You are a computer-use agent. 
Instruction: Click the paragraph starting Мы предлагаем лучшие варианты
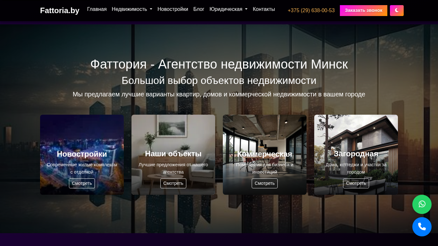coord(219,94)
